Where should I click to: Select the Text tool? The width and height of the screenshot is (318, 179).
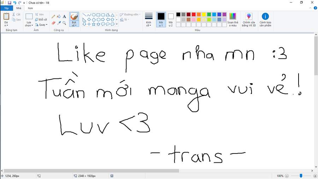click(x=64, y=16)
